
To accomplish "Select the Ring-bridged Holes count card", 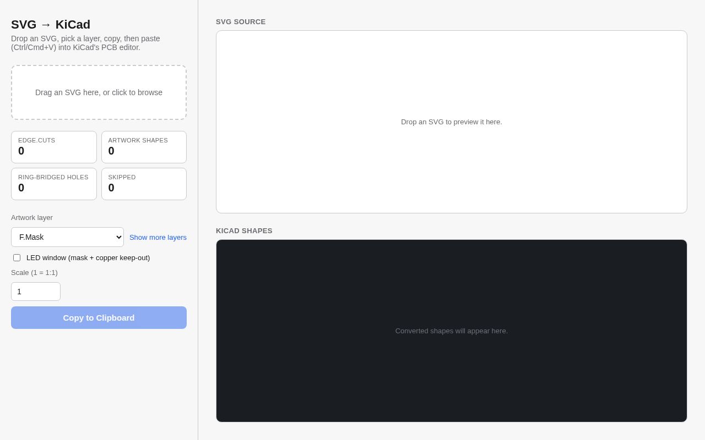I will coord(54,184).
